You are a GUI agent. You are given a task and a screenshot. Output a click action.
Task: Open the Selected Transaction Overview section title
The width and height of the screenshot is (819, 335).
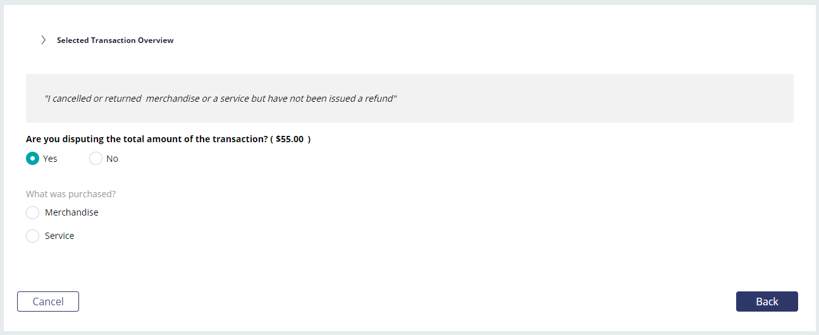[x=115, y=40]
